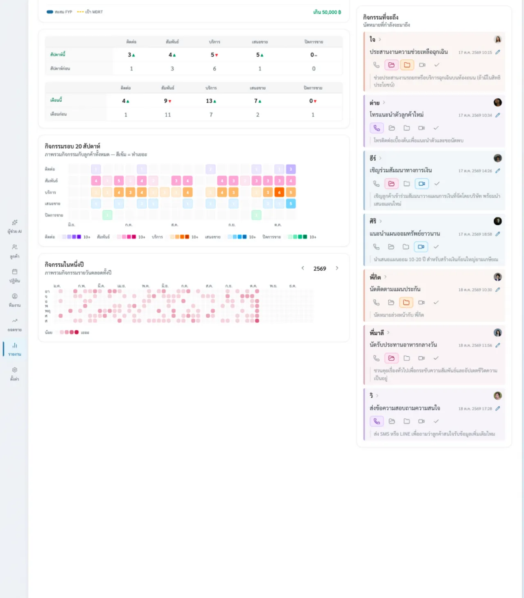Image resolution: width=524 pixels, height=598 pixels.
Task: Click the orange folder icon on พี่กิต's card
Action: tap(406, 303)
